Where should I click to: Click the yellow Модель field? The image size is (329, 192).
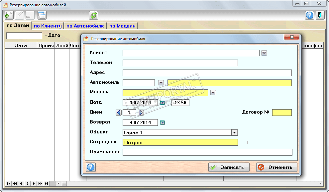tap(165, 93)
